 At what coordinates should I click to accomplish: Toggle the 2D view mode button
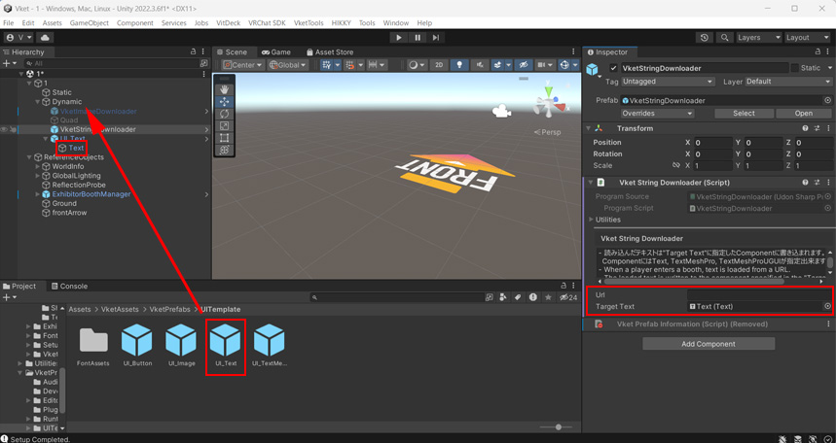click(x=439, y=65)
